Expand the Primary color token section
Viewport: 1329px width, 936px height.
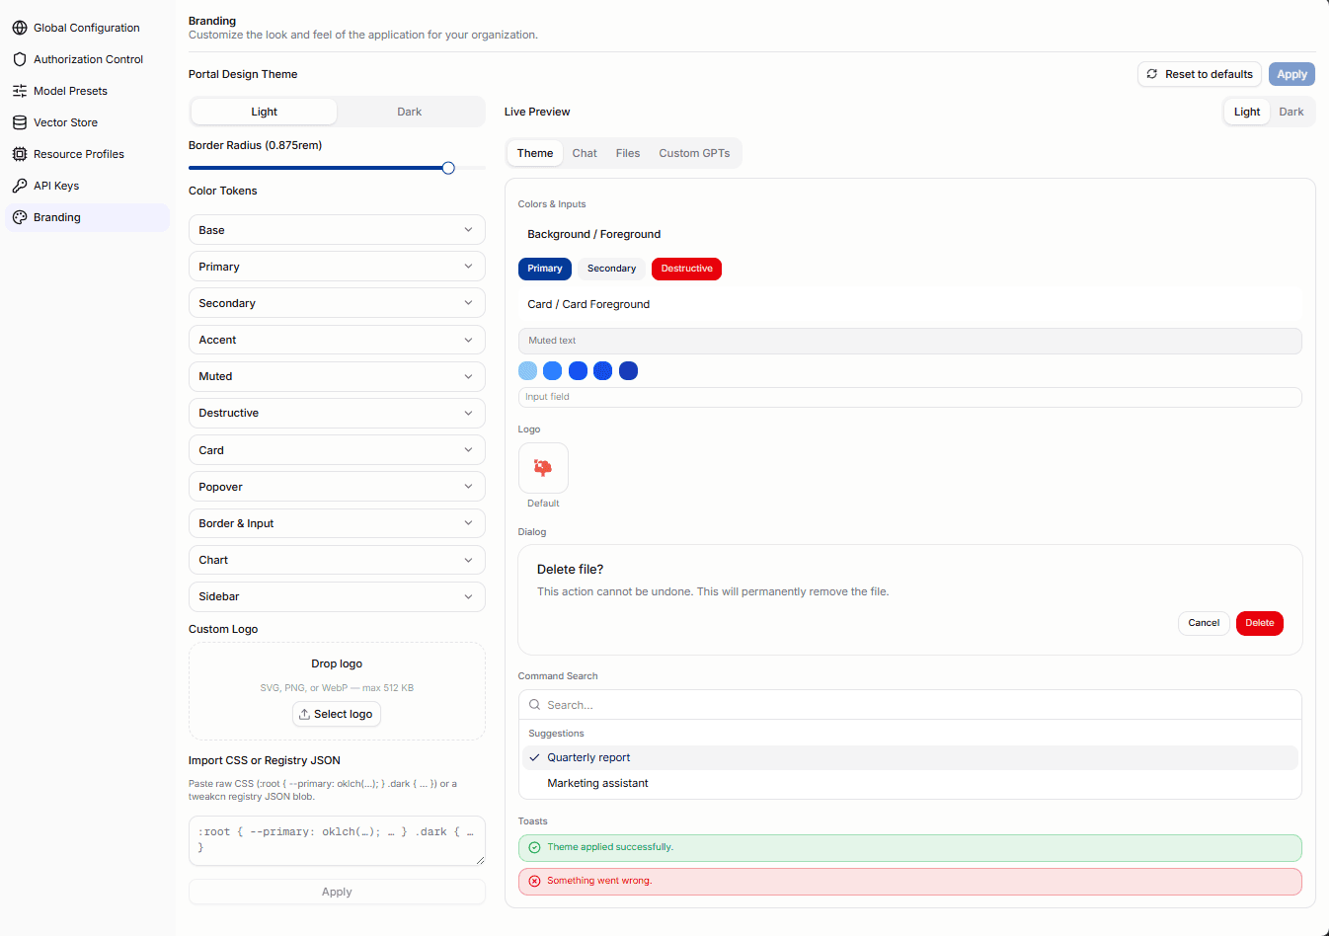point(337,267)
